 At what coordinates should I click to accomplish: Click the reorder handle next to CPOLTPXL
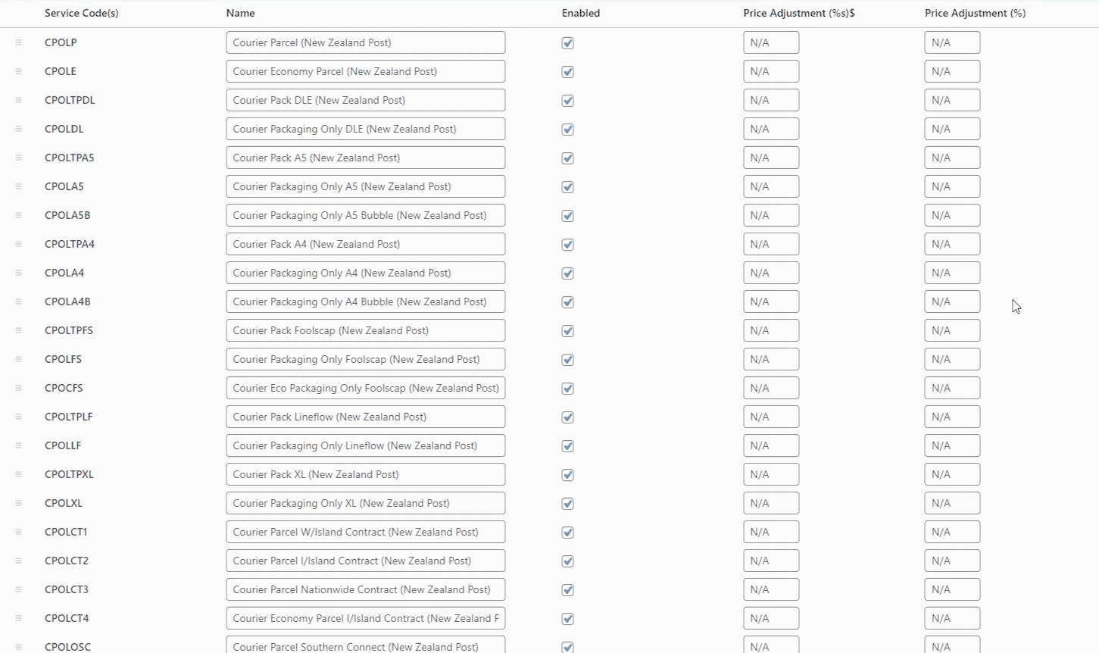[x=18, y=474]
